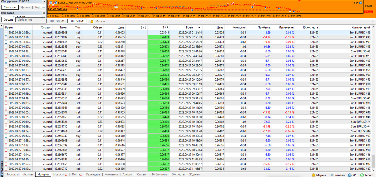Click scrollbar up arrow in history table
Image resolution: width=376 pixels, height=177 pixels.
tap(374, 27)
